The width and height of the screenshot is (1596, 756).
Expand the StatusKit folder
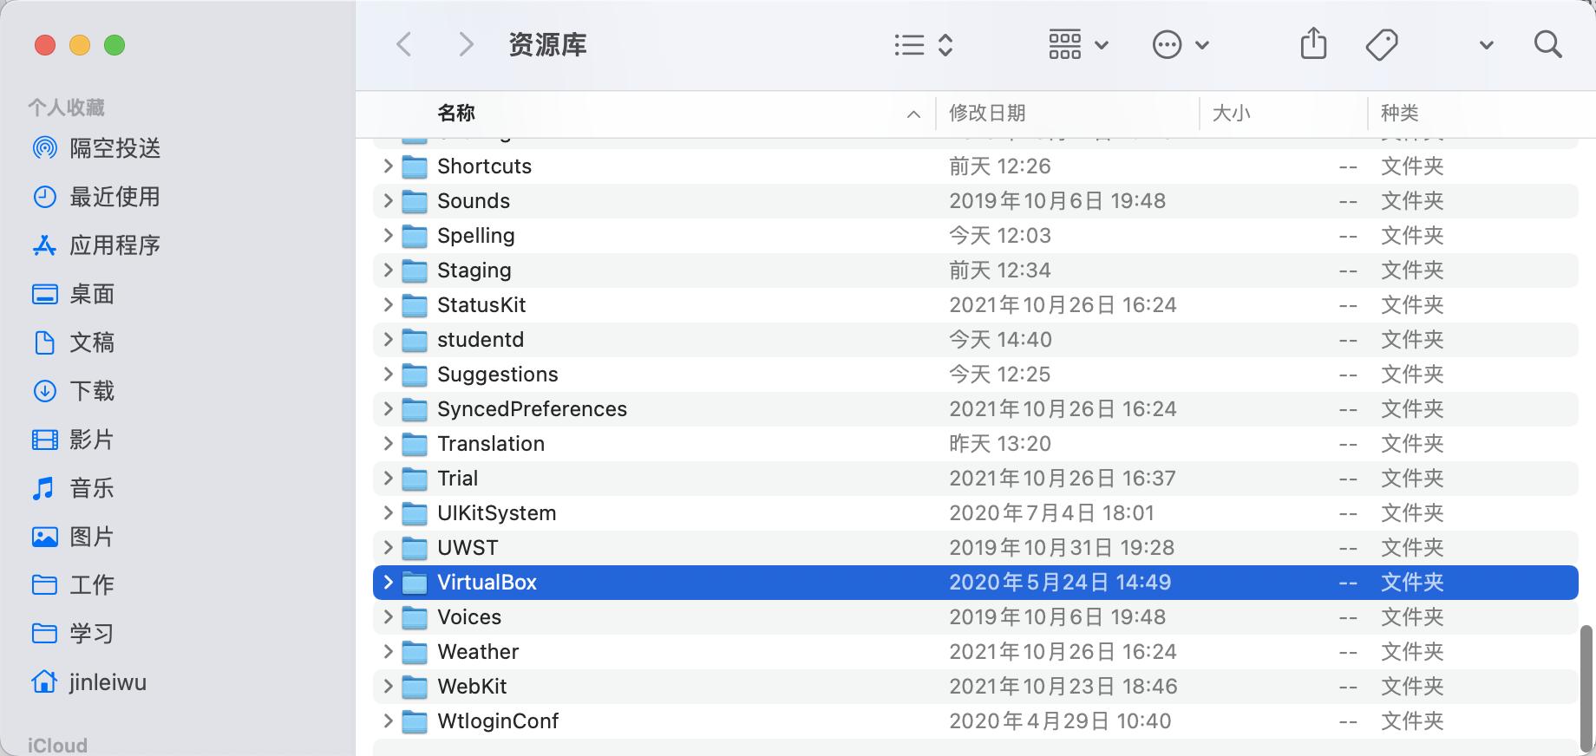click(x=388, y=304)
